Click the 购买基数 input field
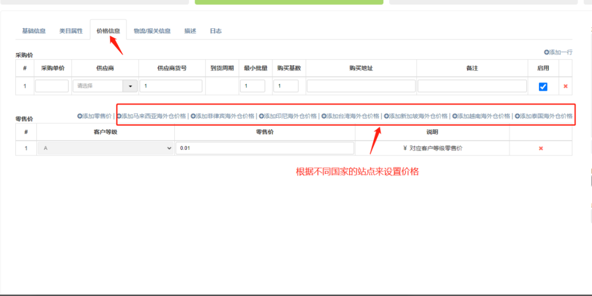 click(x=286, y=86)
